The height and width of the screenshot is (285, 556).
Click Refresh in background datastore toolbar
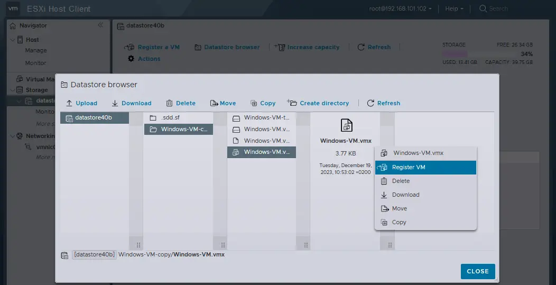tap(374, 47)
